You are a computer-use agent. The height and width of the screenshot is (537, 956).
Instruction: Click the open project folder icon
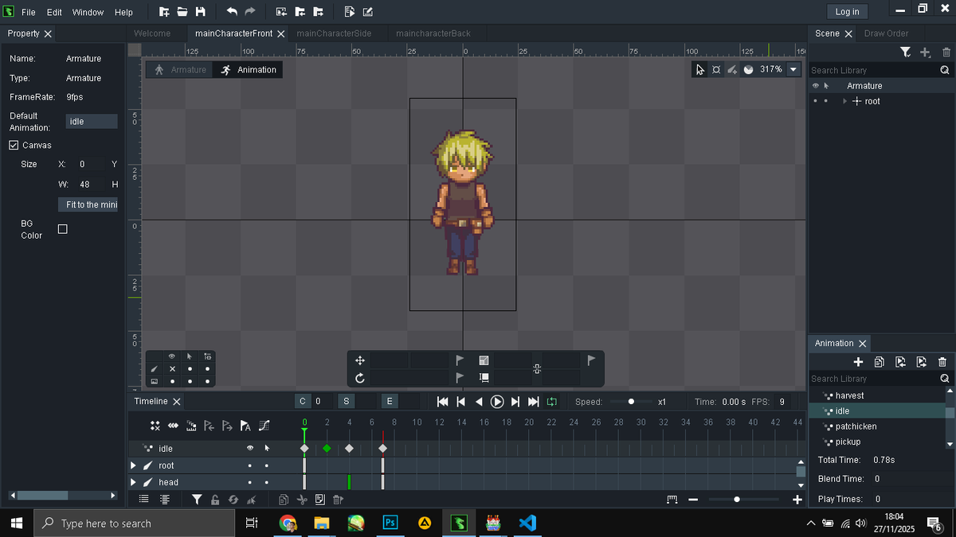pyautogui.click(x=182, y=12)
